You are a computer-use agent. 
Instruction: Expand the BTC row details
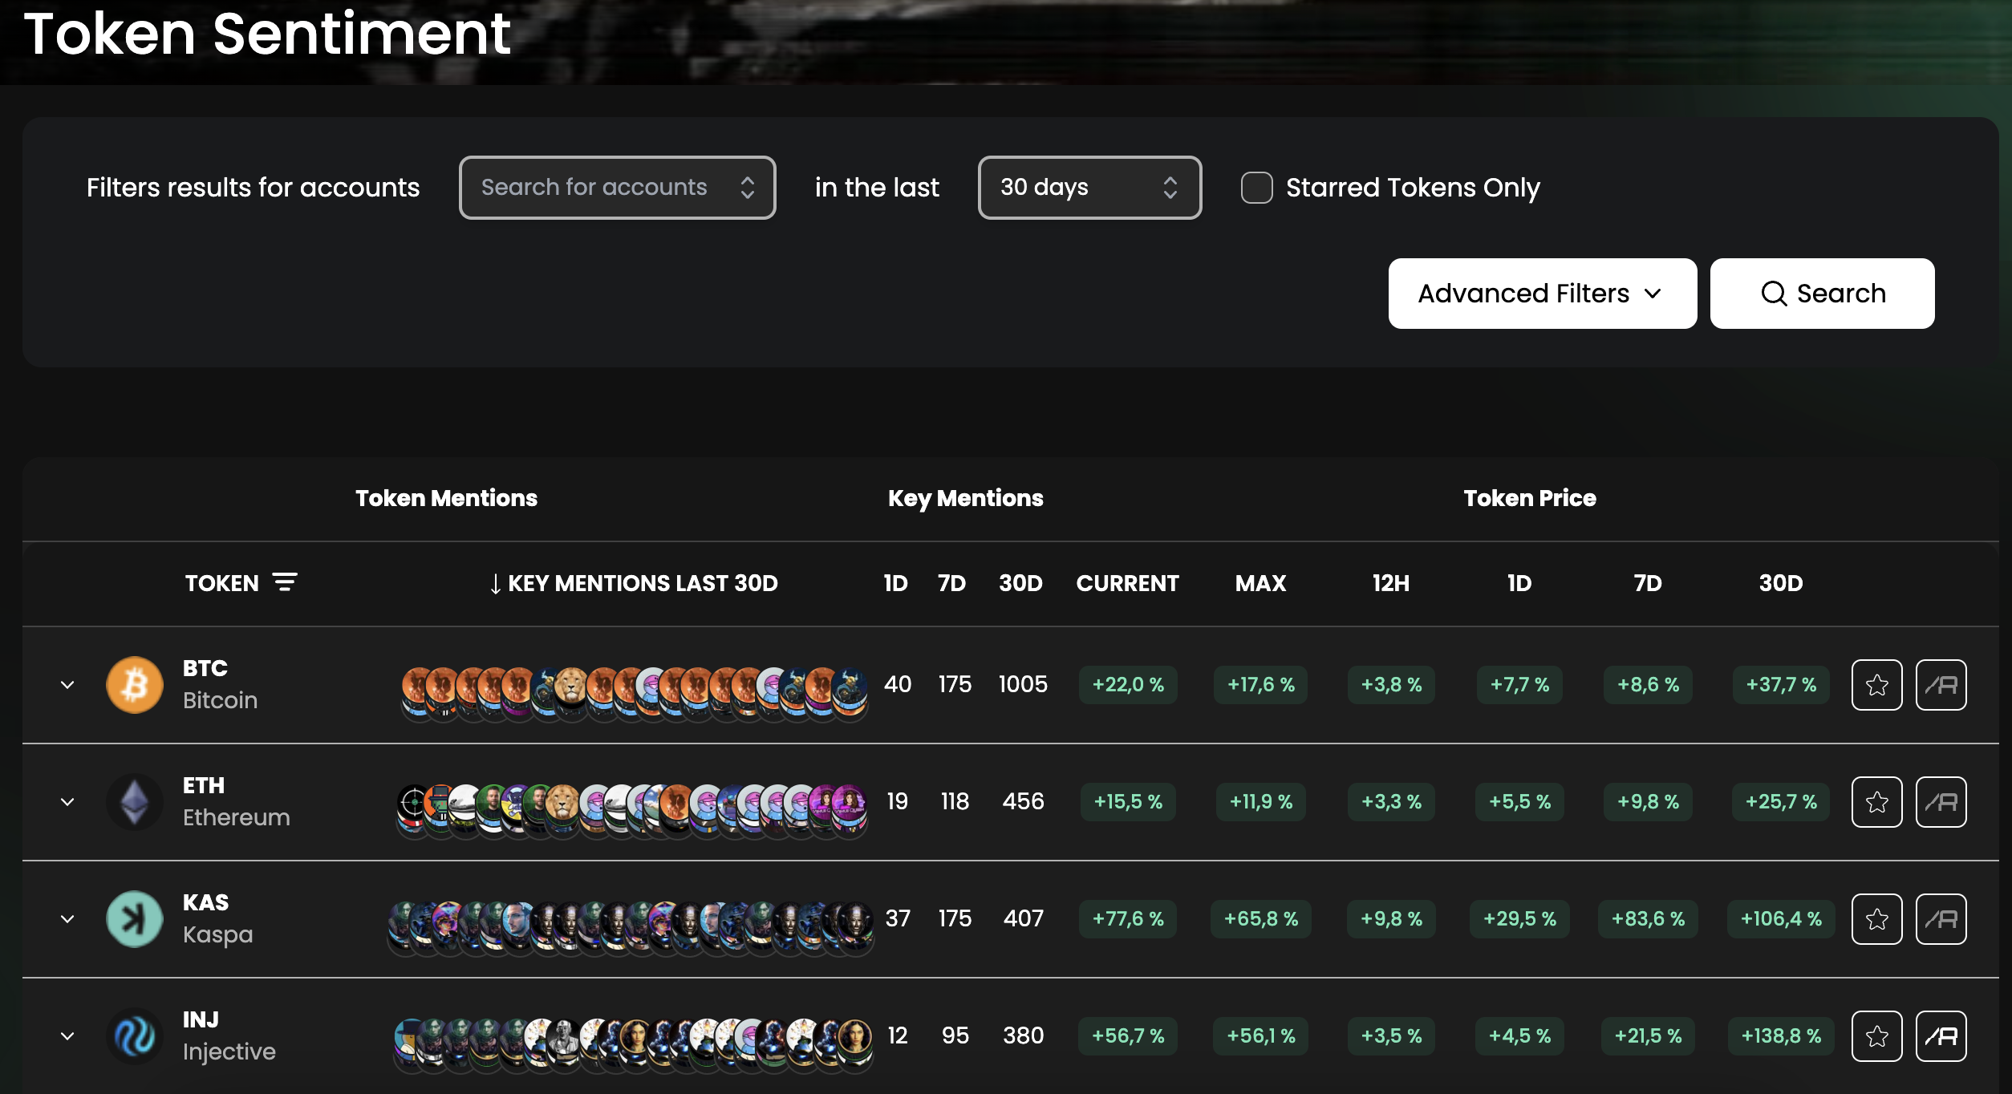[67, 685]
